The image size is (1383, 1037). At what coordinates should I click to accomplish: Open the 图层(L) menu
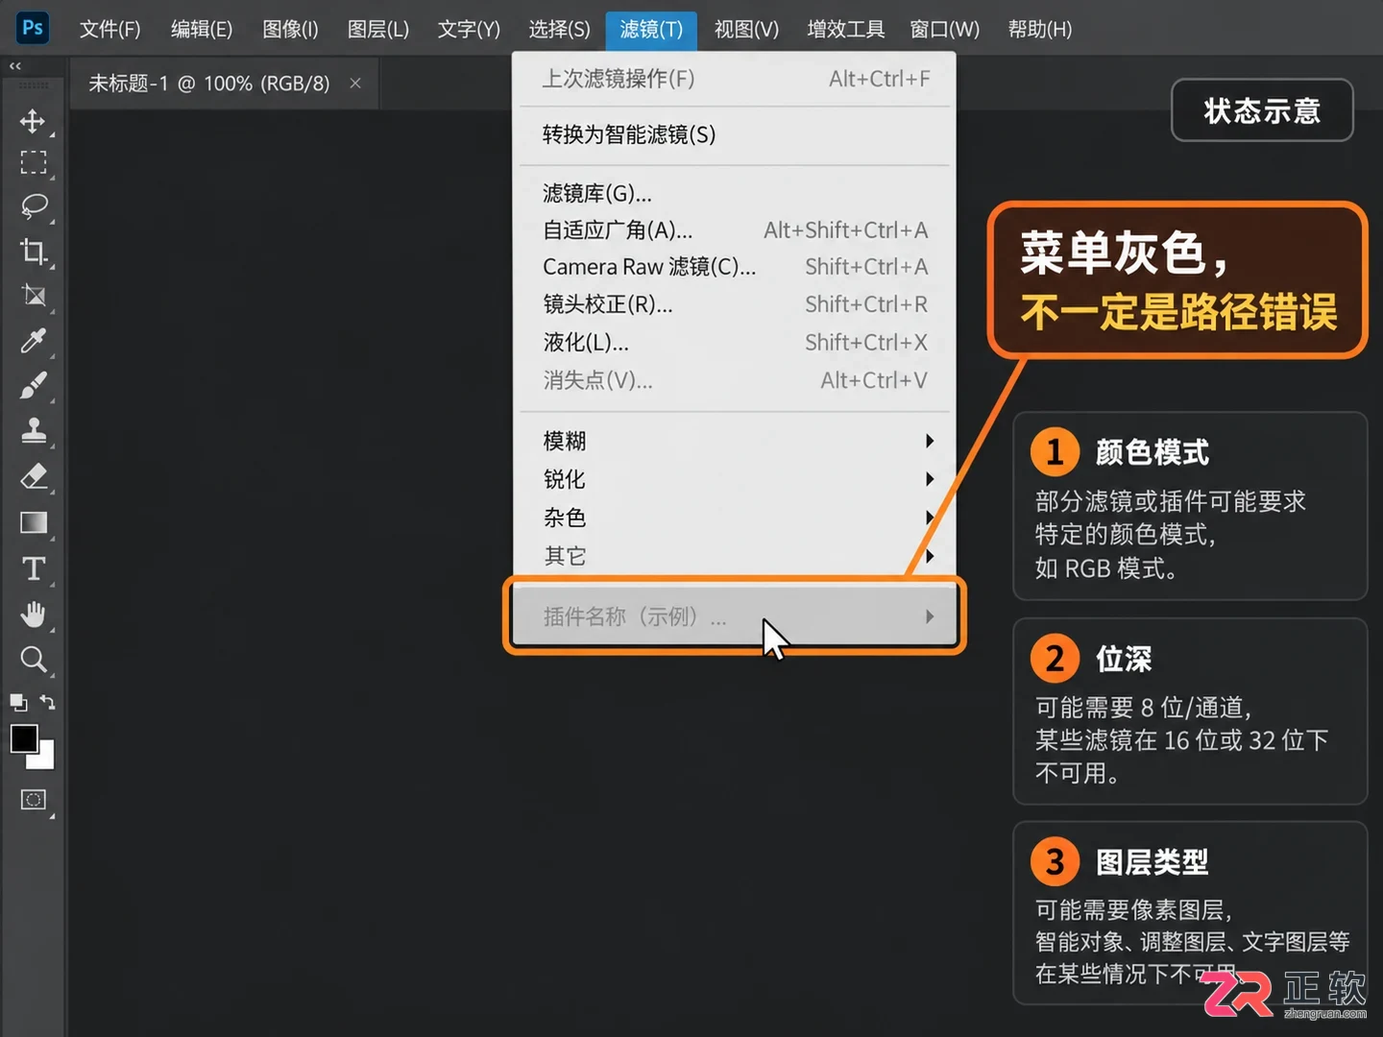click(378, 29)
